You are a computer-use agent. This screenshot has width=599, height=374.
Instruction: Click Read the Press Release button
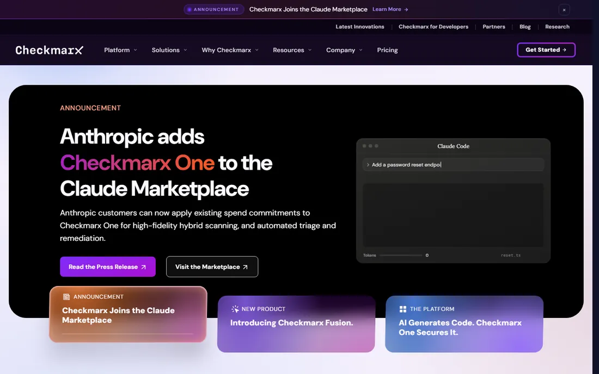108,266
